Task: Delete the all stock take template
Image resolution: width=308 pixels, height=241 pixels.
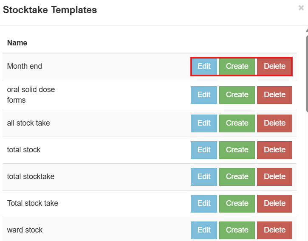Action: tap(274, 123)
